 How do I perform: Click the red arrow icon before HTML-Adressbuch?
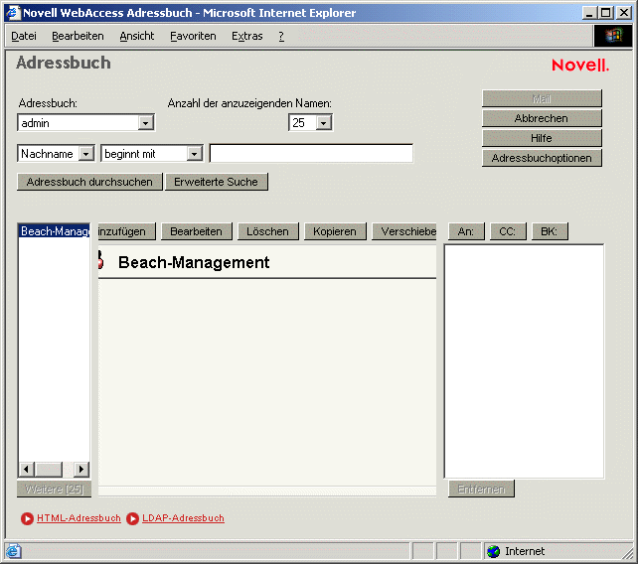tap(27, 518)
